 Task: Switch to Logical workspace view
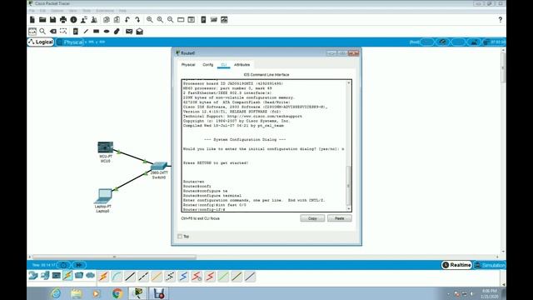(x=41, y=42)
